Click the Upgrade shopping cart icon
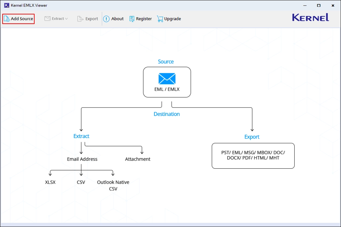 click(160, 19)
